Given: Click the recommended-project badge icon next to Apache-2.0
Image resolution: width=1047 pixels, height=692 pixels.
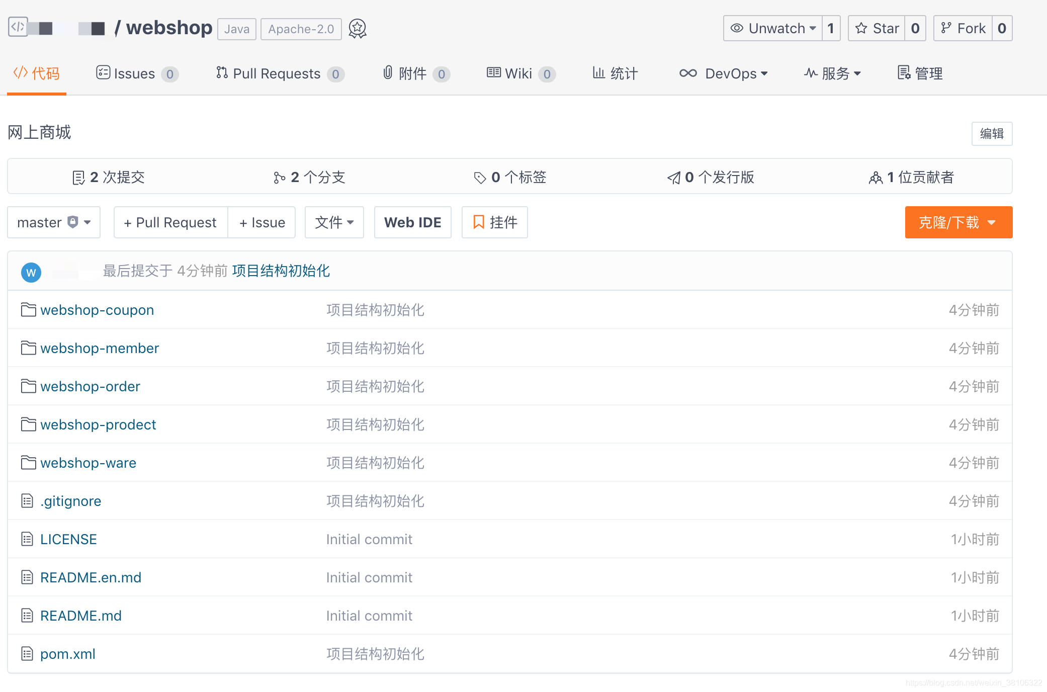Looking at the screenshot, I should coord(357,29).
